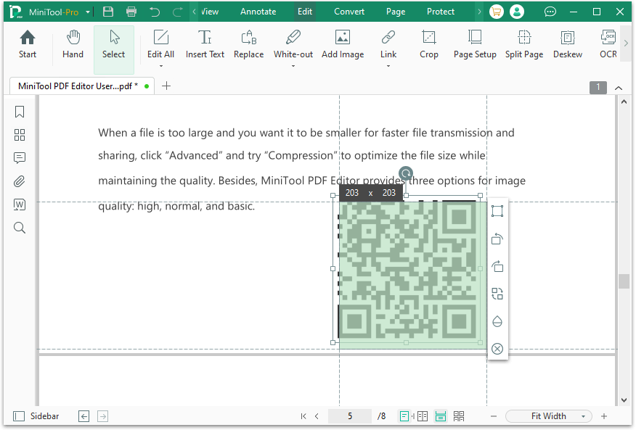636x430 pixels.
Task: Click the image opacity droplet icon
Action: pos(497,321)
